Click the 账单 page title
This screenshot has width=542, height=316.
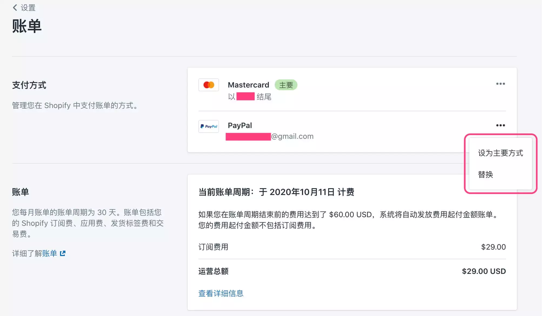27,26
